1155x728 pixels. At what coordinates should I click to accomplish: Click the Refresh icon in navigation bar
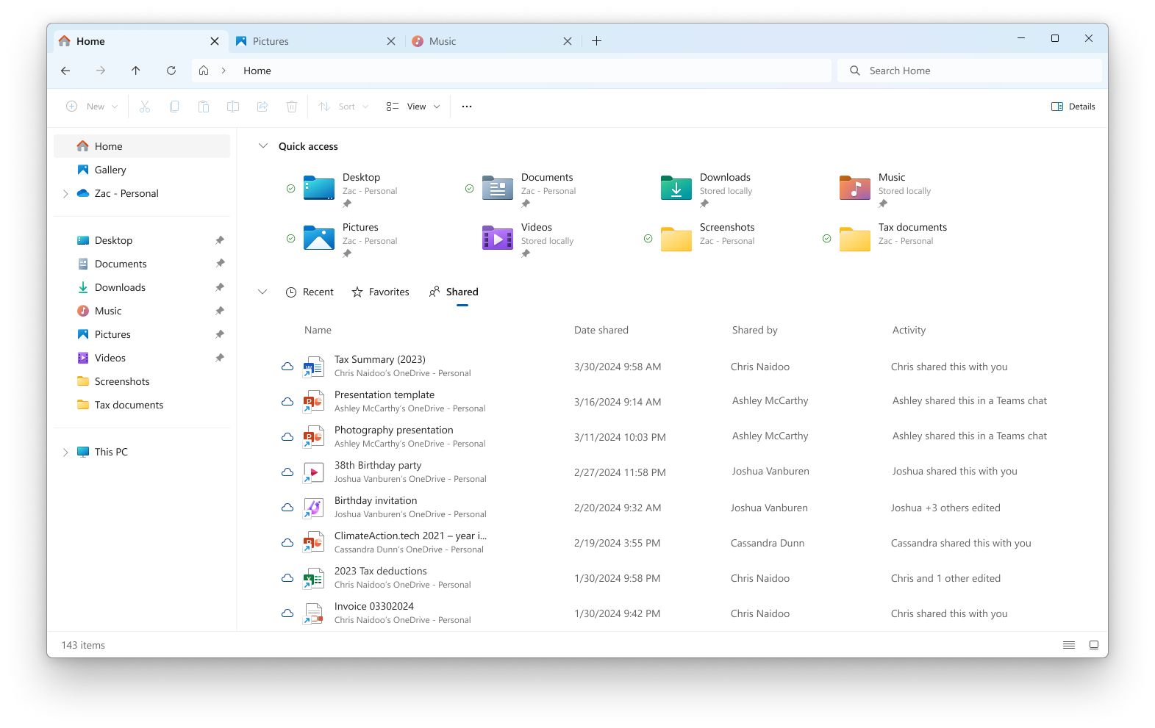click(171, 71)
